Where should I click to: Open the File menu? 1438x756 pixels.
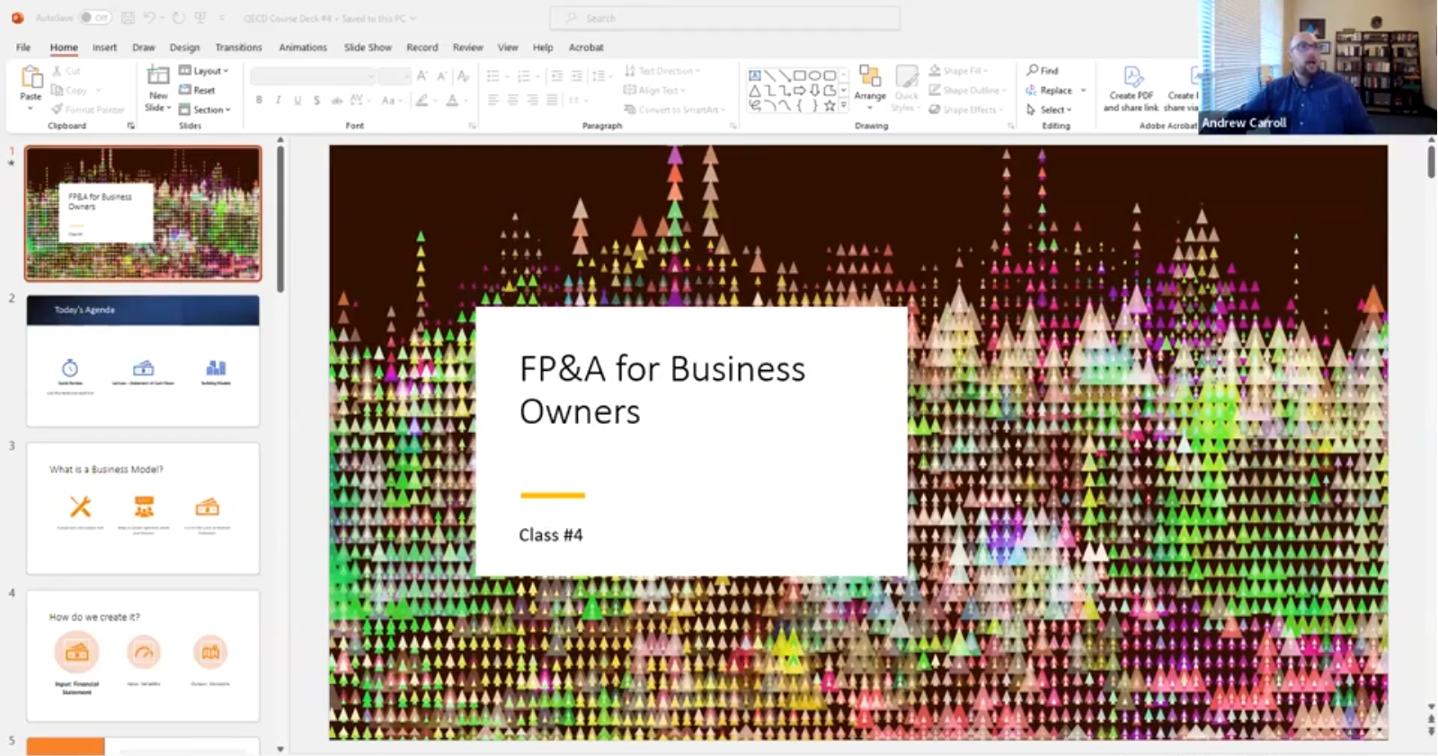pyautogui.click(x=23, y=48)
